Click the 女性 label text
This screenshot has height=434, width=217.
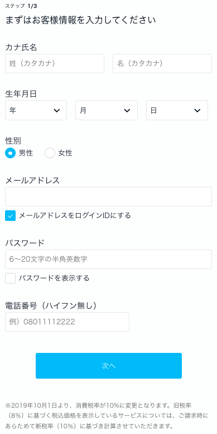(65, 153)
